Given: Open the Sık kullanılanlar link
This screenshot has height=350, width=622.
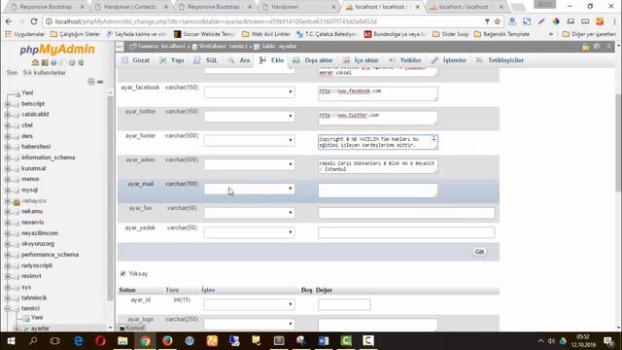Looking at the screenshot, I should (44, 73).
